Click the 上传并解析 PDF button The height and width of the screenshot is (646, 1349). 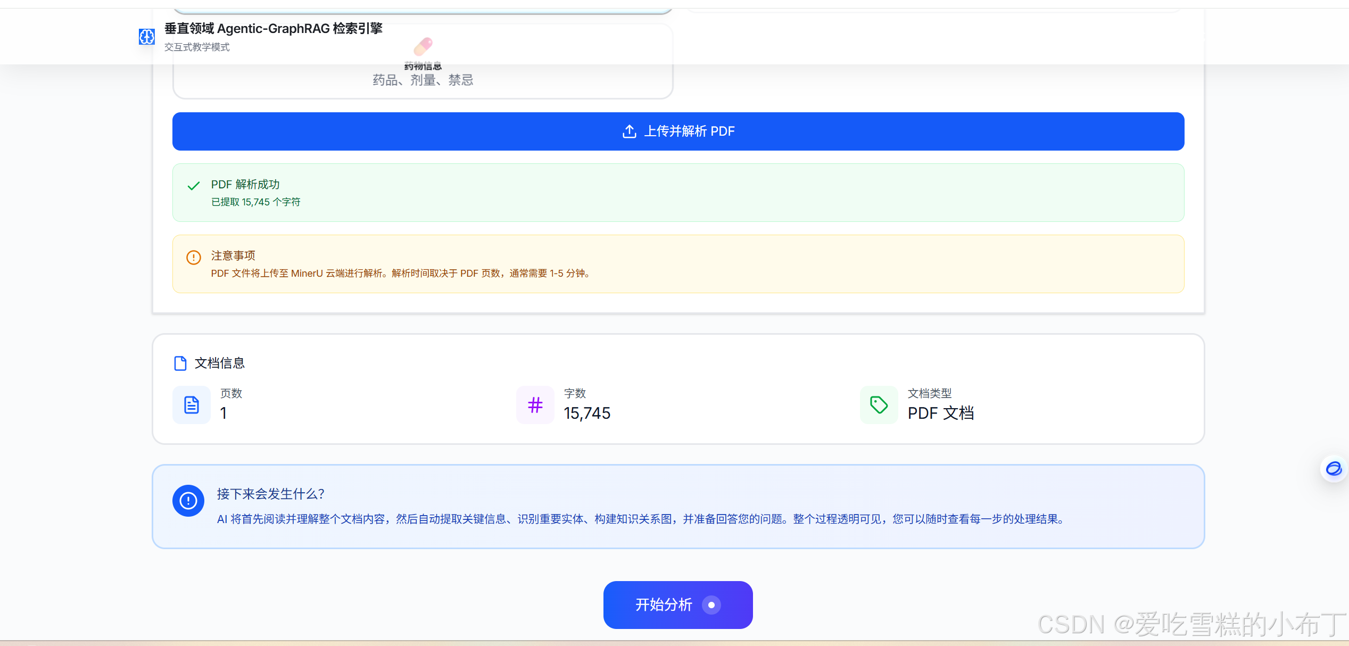(678, 131)
